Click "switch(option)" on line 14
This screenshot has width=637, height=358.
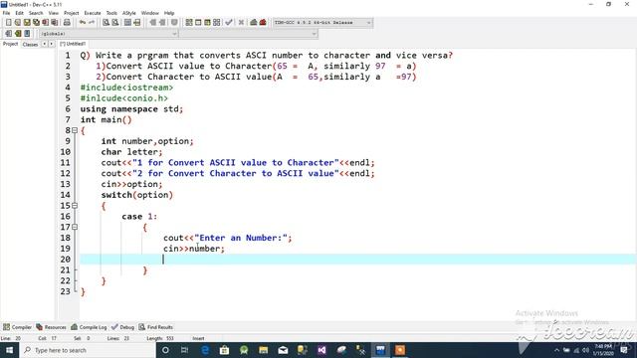coord(137,195)
